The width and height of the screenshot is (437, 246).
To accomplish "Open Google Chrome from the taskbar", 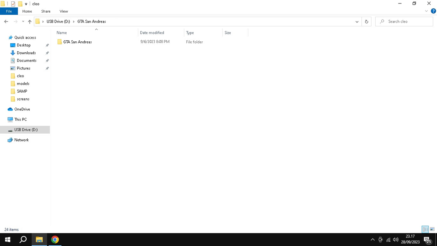I will click(55, 240).
